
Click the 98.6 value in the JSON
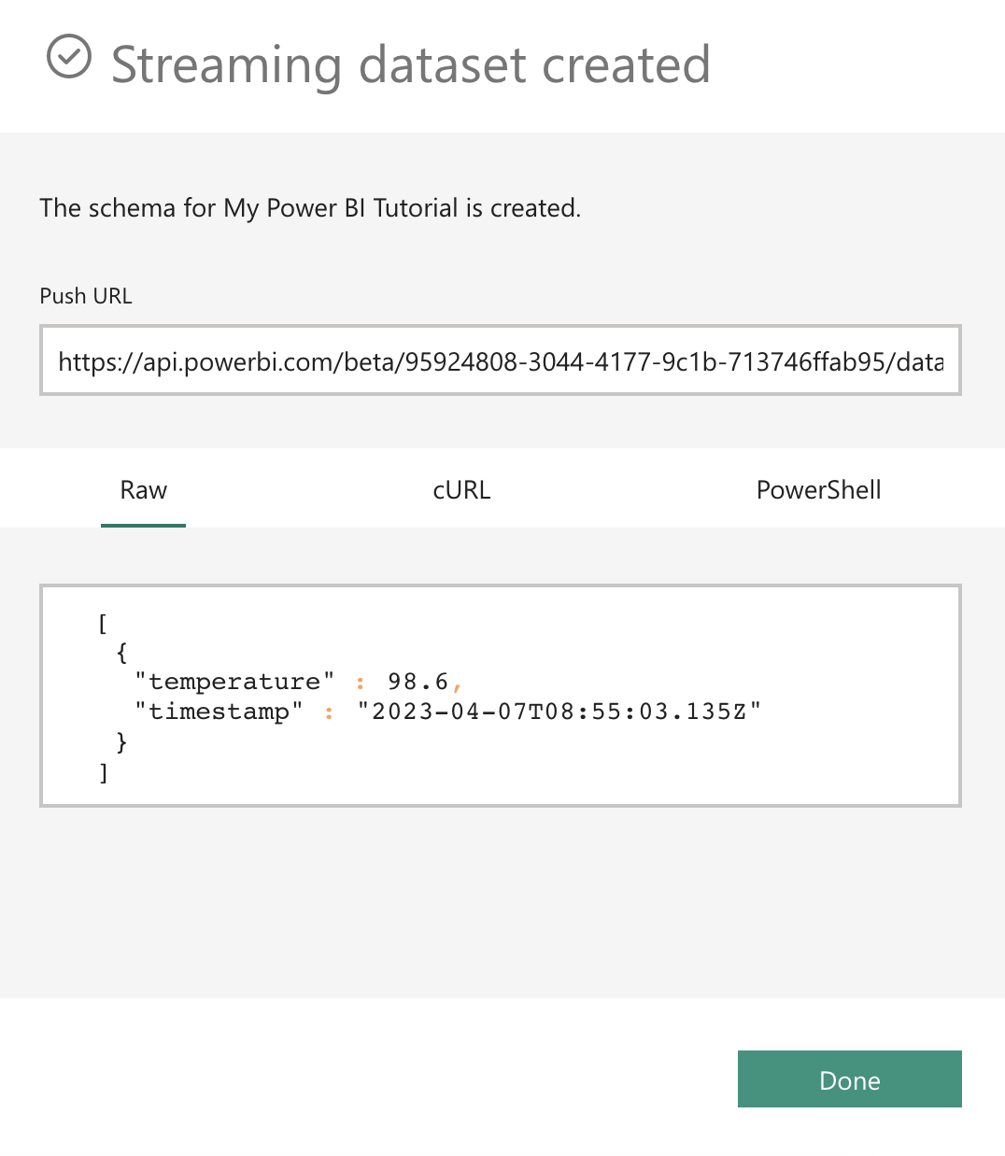coord(418,682)
